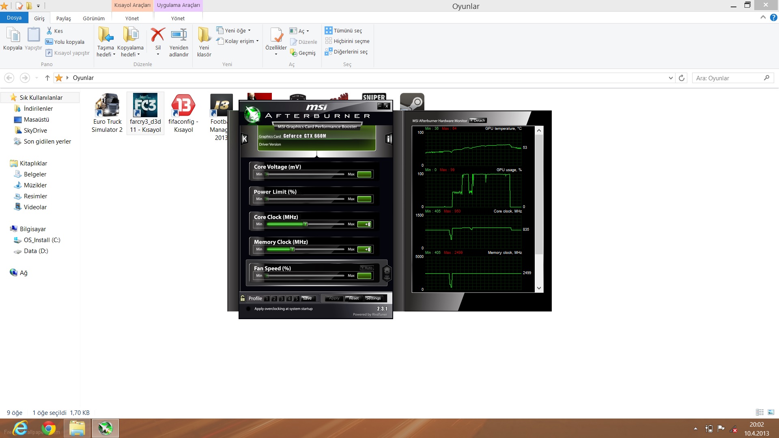Open Yönet under Uygulama Araçları
Viewport: 779px width, 438px height.
178,18
